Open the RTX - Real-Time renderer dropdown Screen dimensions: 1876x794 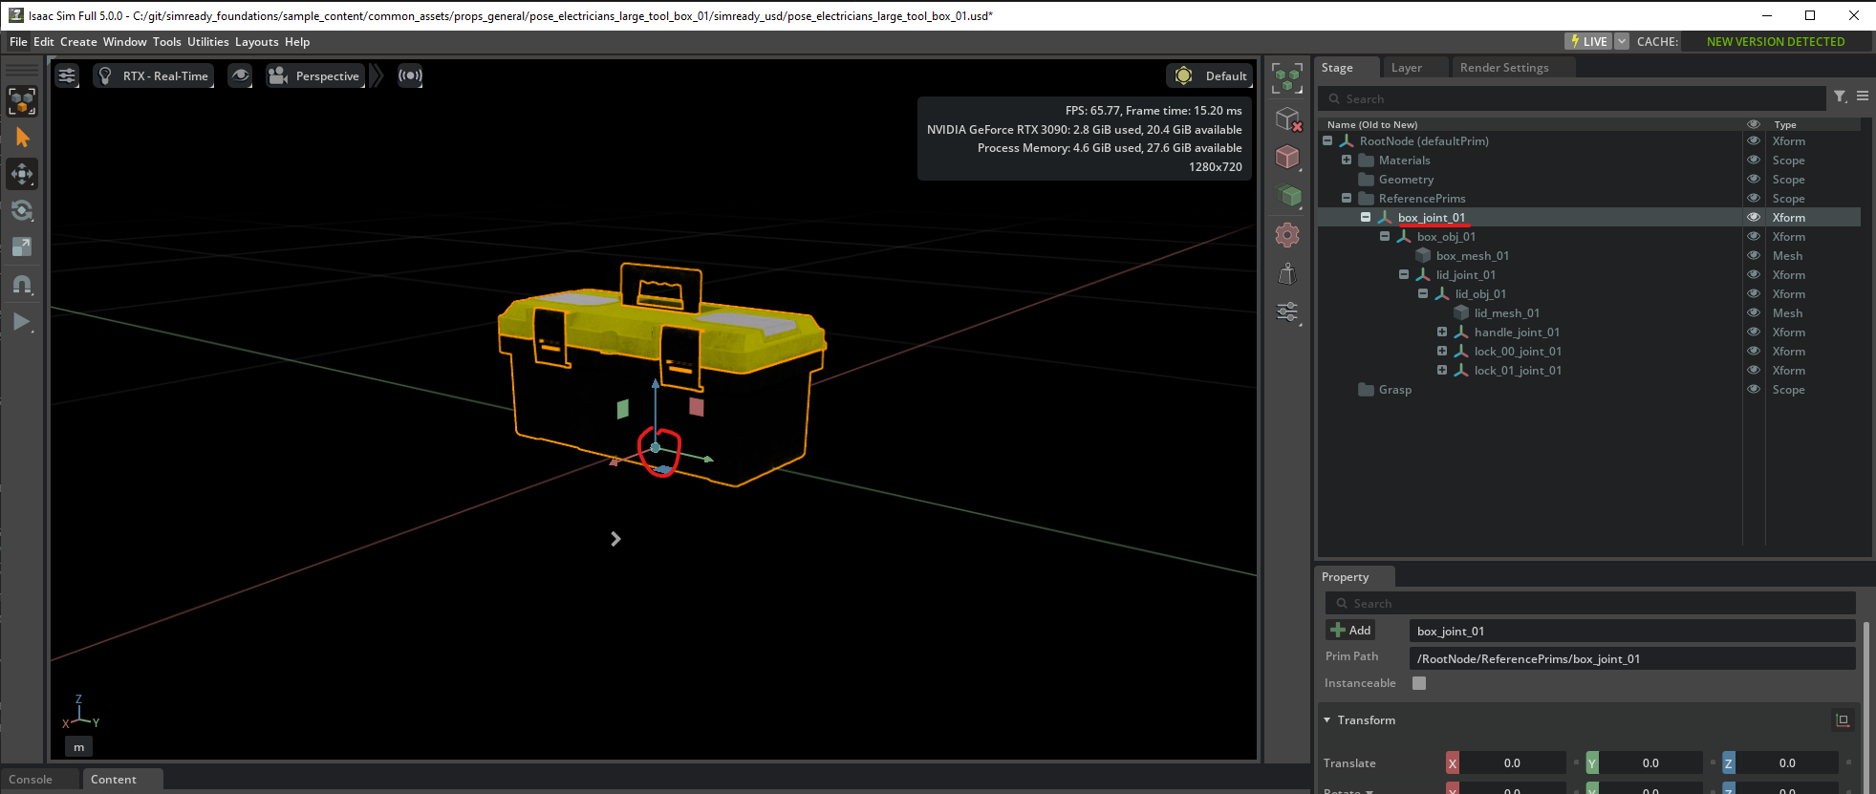(155, 75)
